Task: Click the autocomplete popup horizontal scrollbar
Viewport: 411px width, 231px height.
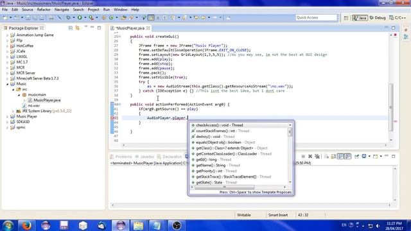Action: pyautogui.click(x=224, y=187)
